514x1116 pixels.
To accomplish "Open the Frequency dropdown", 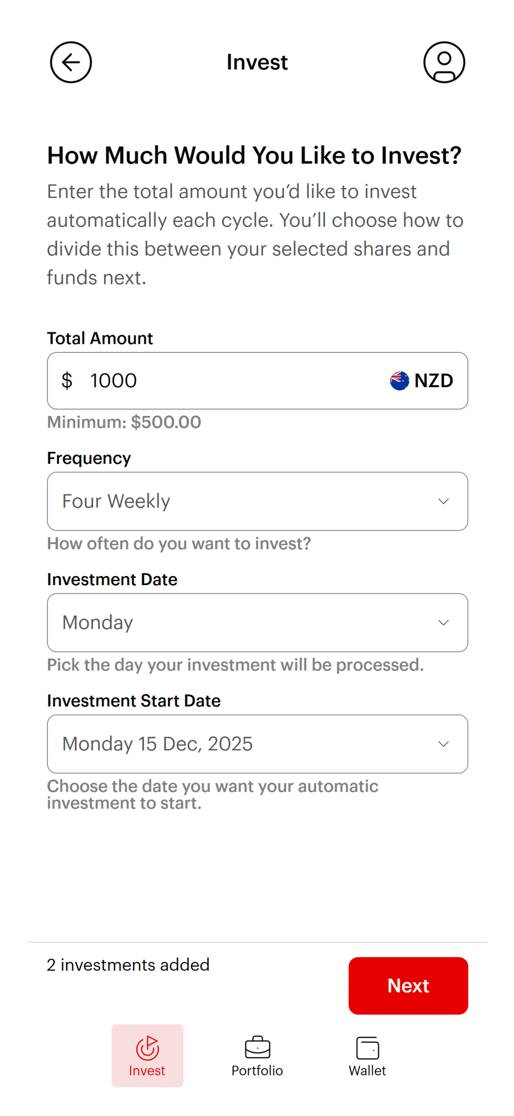I will 257,501.
